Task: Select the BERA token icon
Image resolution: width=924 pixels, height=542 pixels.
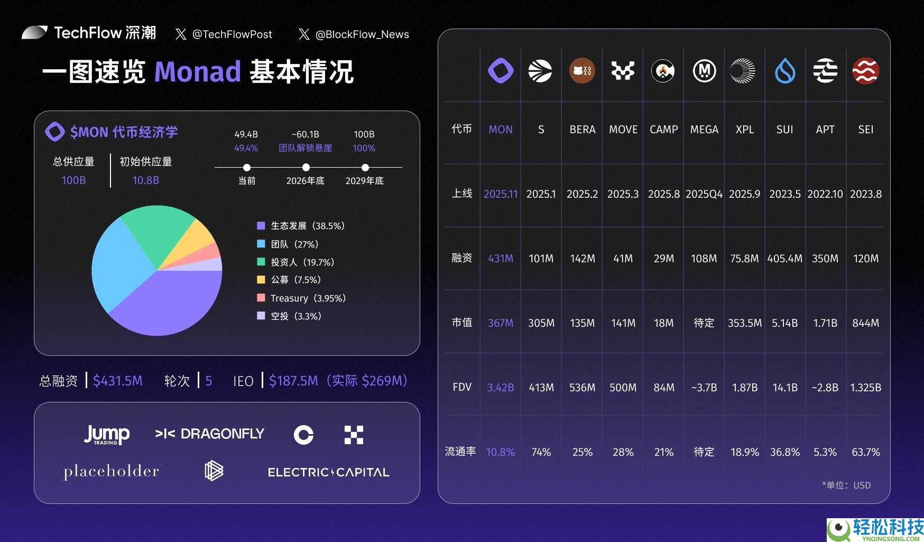Action: 581,70
